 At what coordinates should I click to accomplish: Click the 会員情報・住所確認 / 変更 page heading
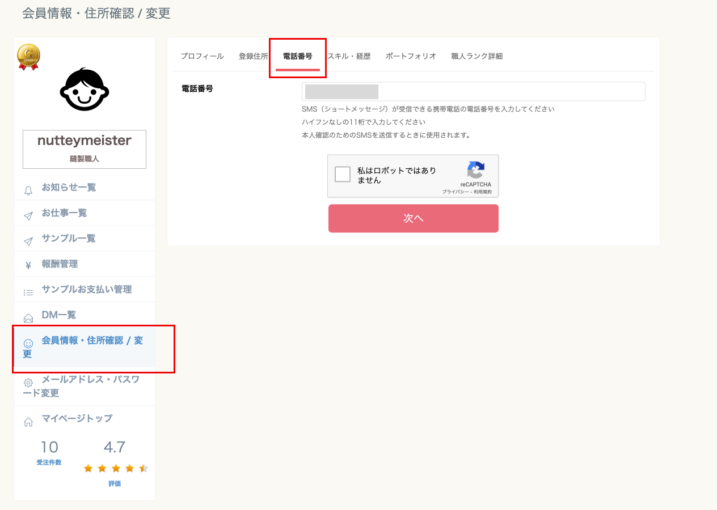click(x=96, y=14)
